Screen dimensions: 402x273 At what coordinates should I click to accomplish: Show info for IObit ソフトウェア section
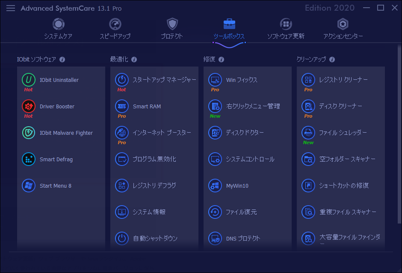coord(62,60)
